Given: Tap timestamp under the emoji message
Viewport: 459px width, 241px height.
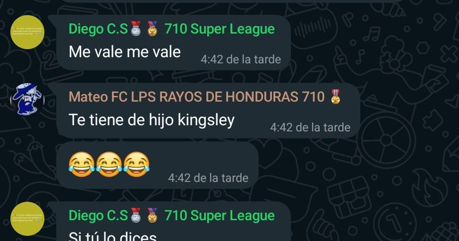Looking at the screenshot, I should pos(208,178).
